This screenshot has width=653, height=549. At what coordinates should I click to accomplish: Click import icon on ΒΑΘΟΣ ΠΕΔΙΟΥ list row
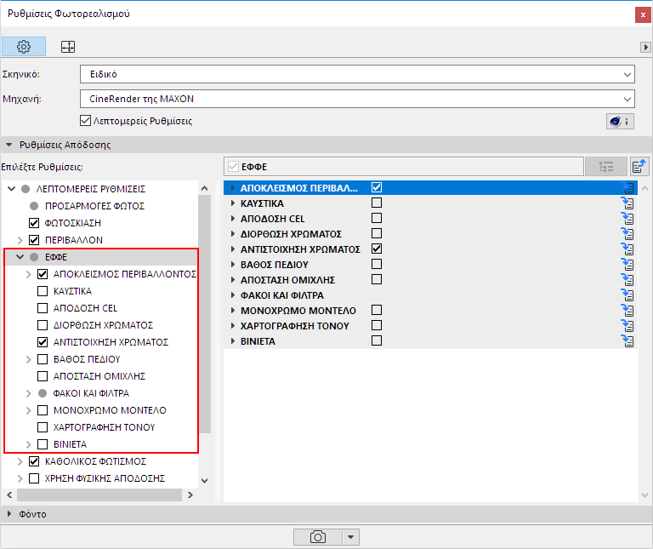coord(627,265)
